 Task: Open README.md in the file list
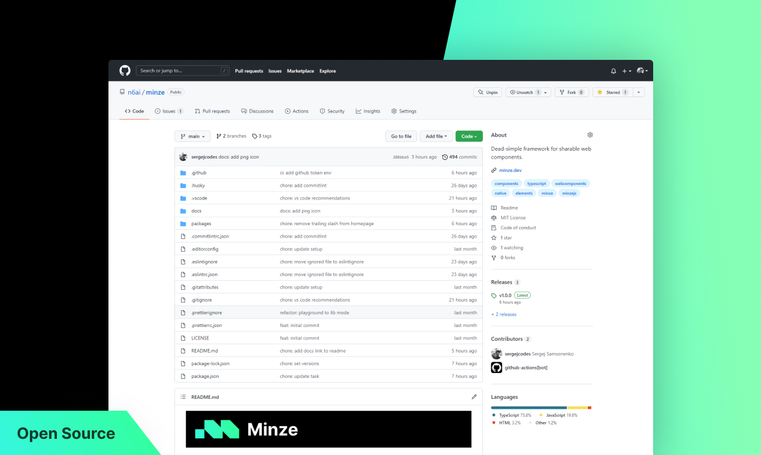pos(204,351)
